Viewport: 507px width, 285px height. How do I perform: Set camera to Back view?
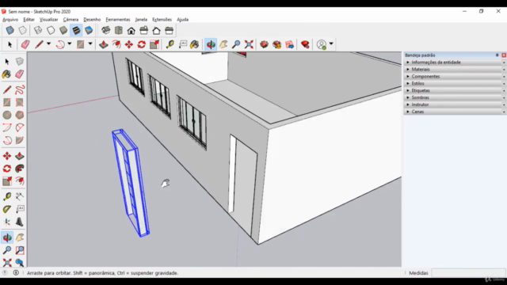(157, 31)
